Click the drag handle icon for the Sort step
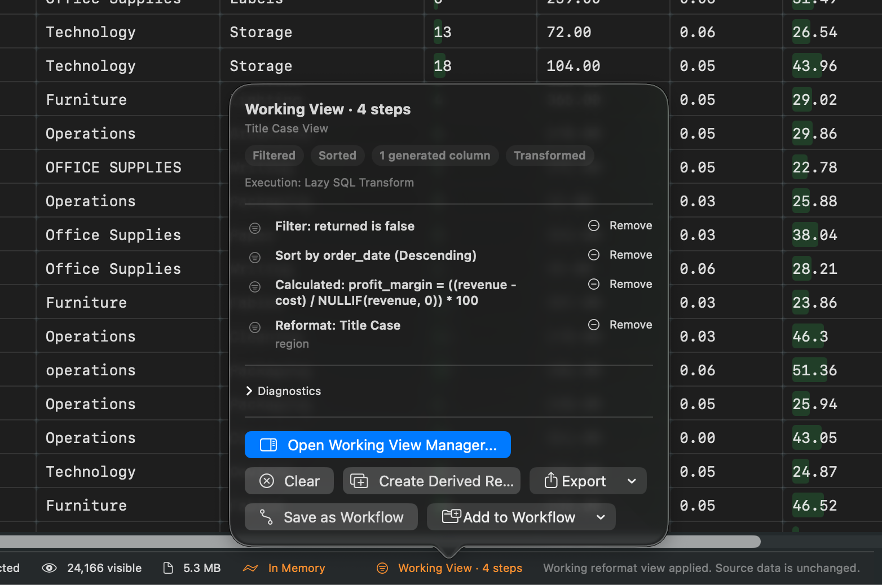882x585 pixels. (x=255, y=257)
